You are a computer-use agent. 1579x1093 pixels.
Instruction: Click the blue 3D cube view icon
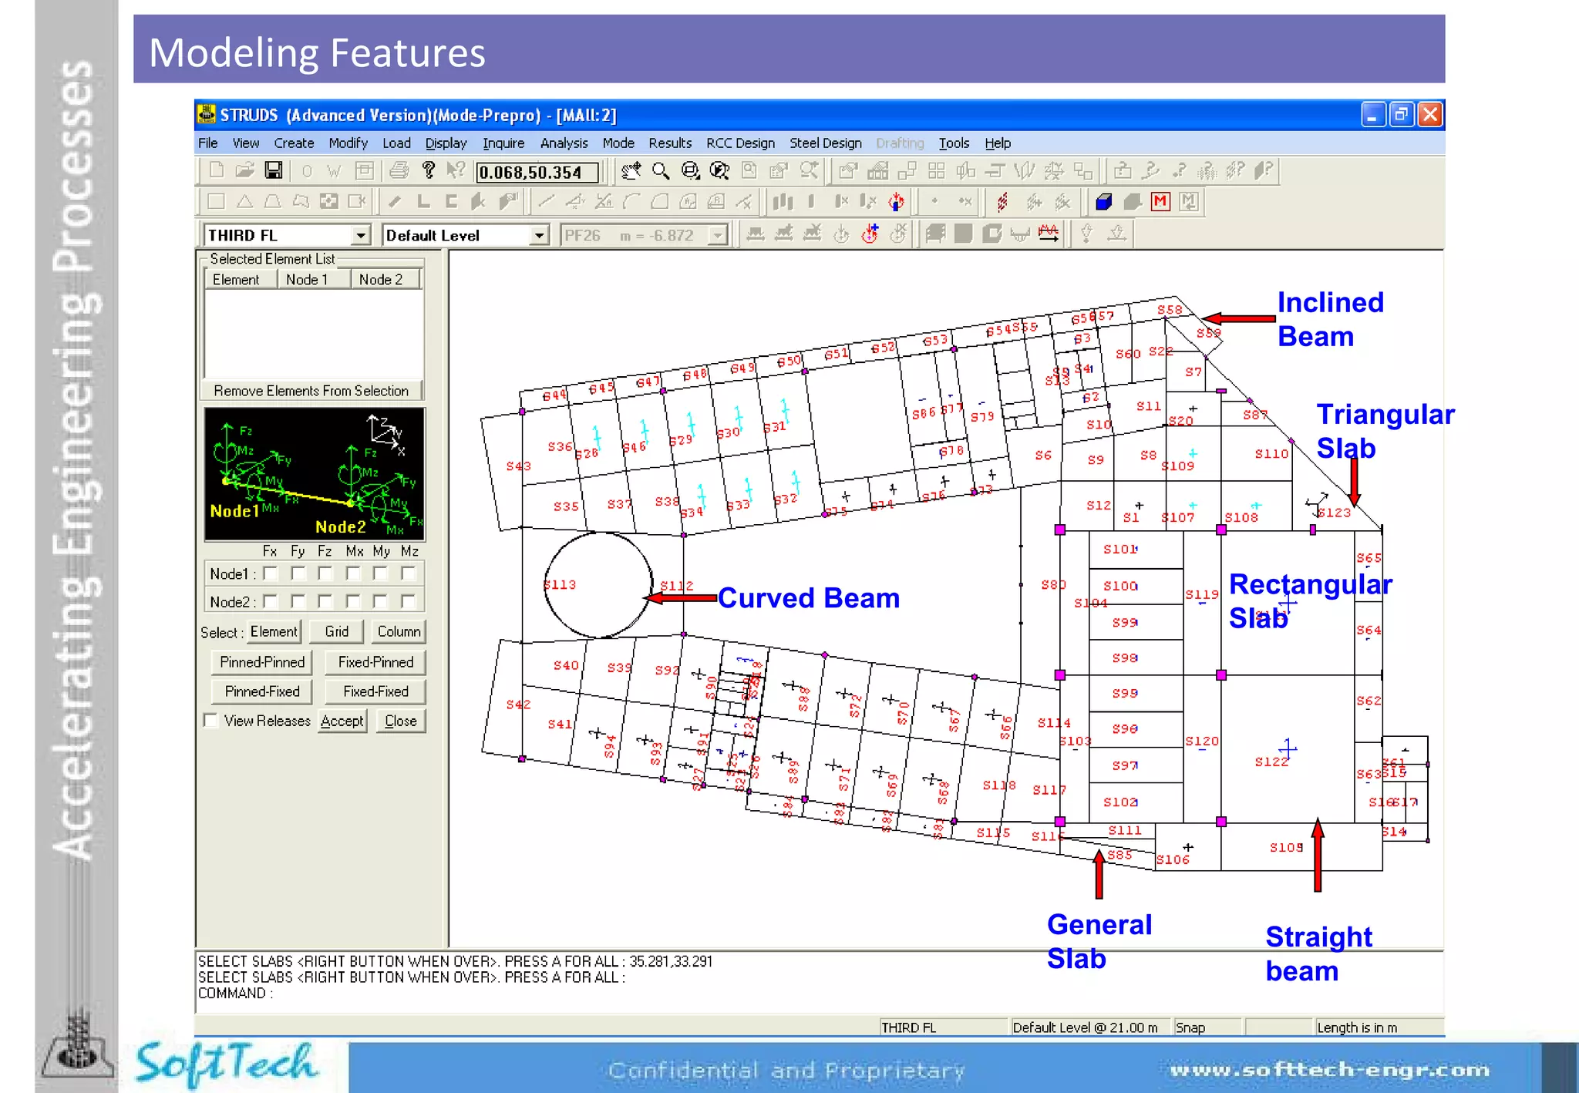click(1104, 202)
